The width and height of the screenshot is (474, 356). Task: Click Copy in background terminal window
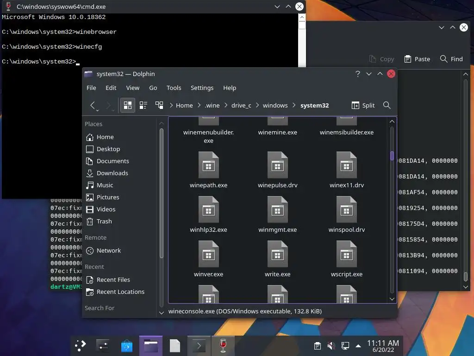click(381, 59)
